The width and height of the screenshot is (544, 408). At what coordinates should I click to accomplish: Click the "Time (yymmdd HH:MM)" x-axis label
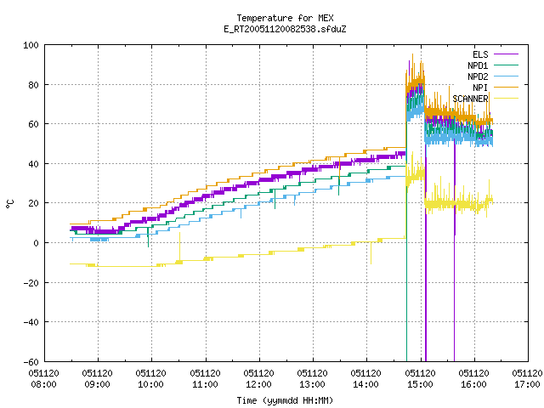pyautogui.click(x=285, y=400)
